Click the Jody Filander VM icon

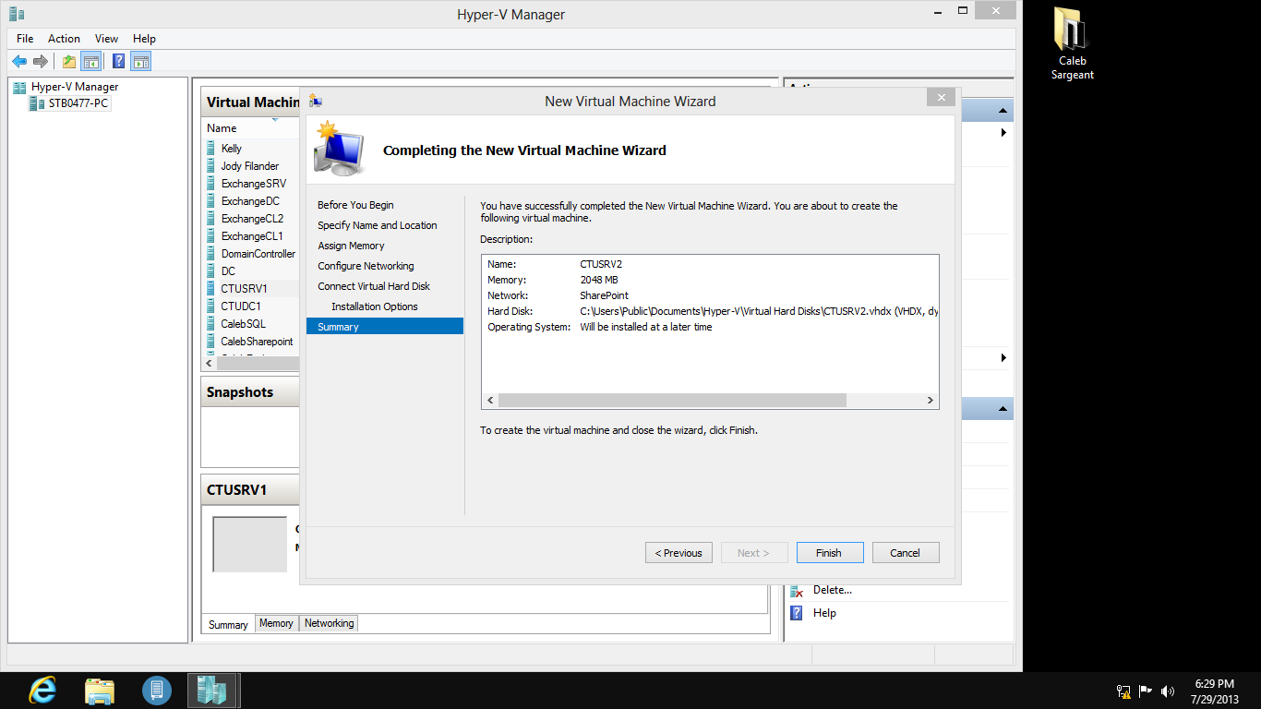[x=211, y=166]
